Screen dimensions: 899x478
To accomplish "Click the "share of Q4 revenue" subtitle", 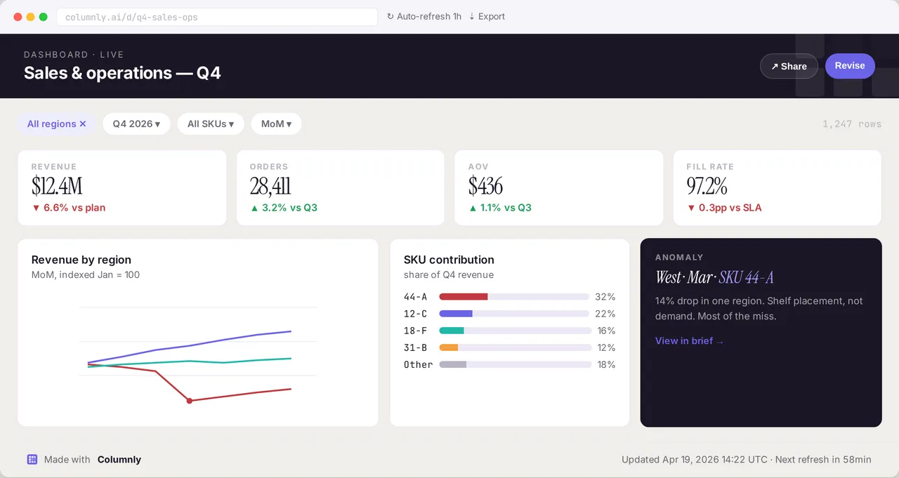I will tap(449, 275).
